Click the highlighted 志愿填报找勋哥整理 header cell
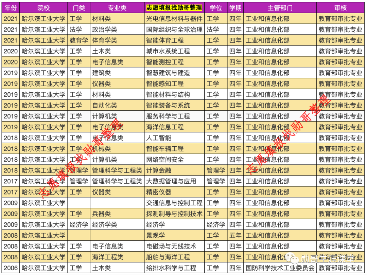Viewport: 367px width, 275px height. click(x=174, y=8)
